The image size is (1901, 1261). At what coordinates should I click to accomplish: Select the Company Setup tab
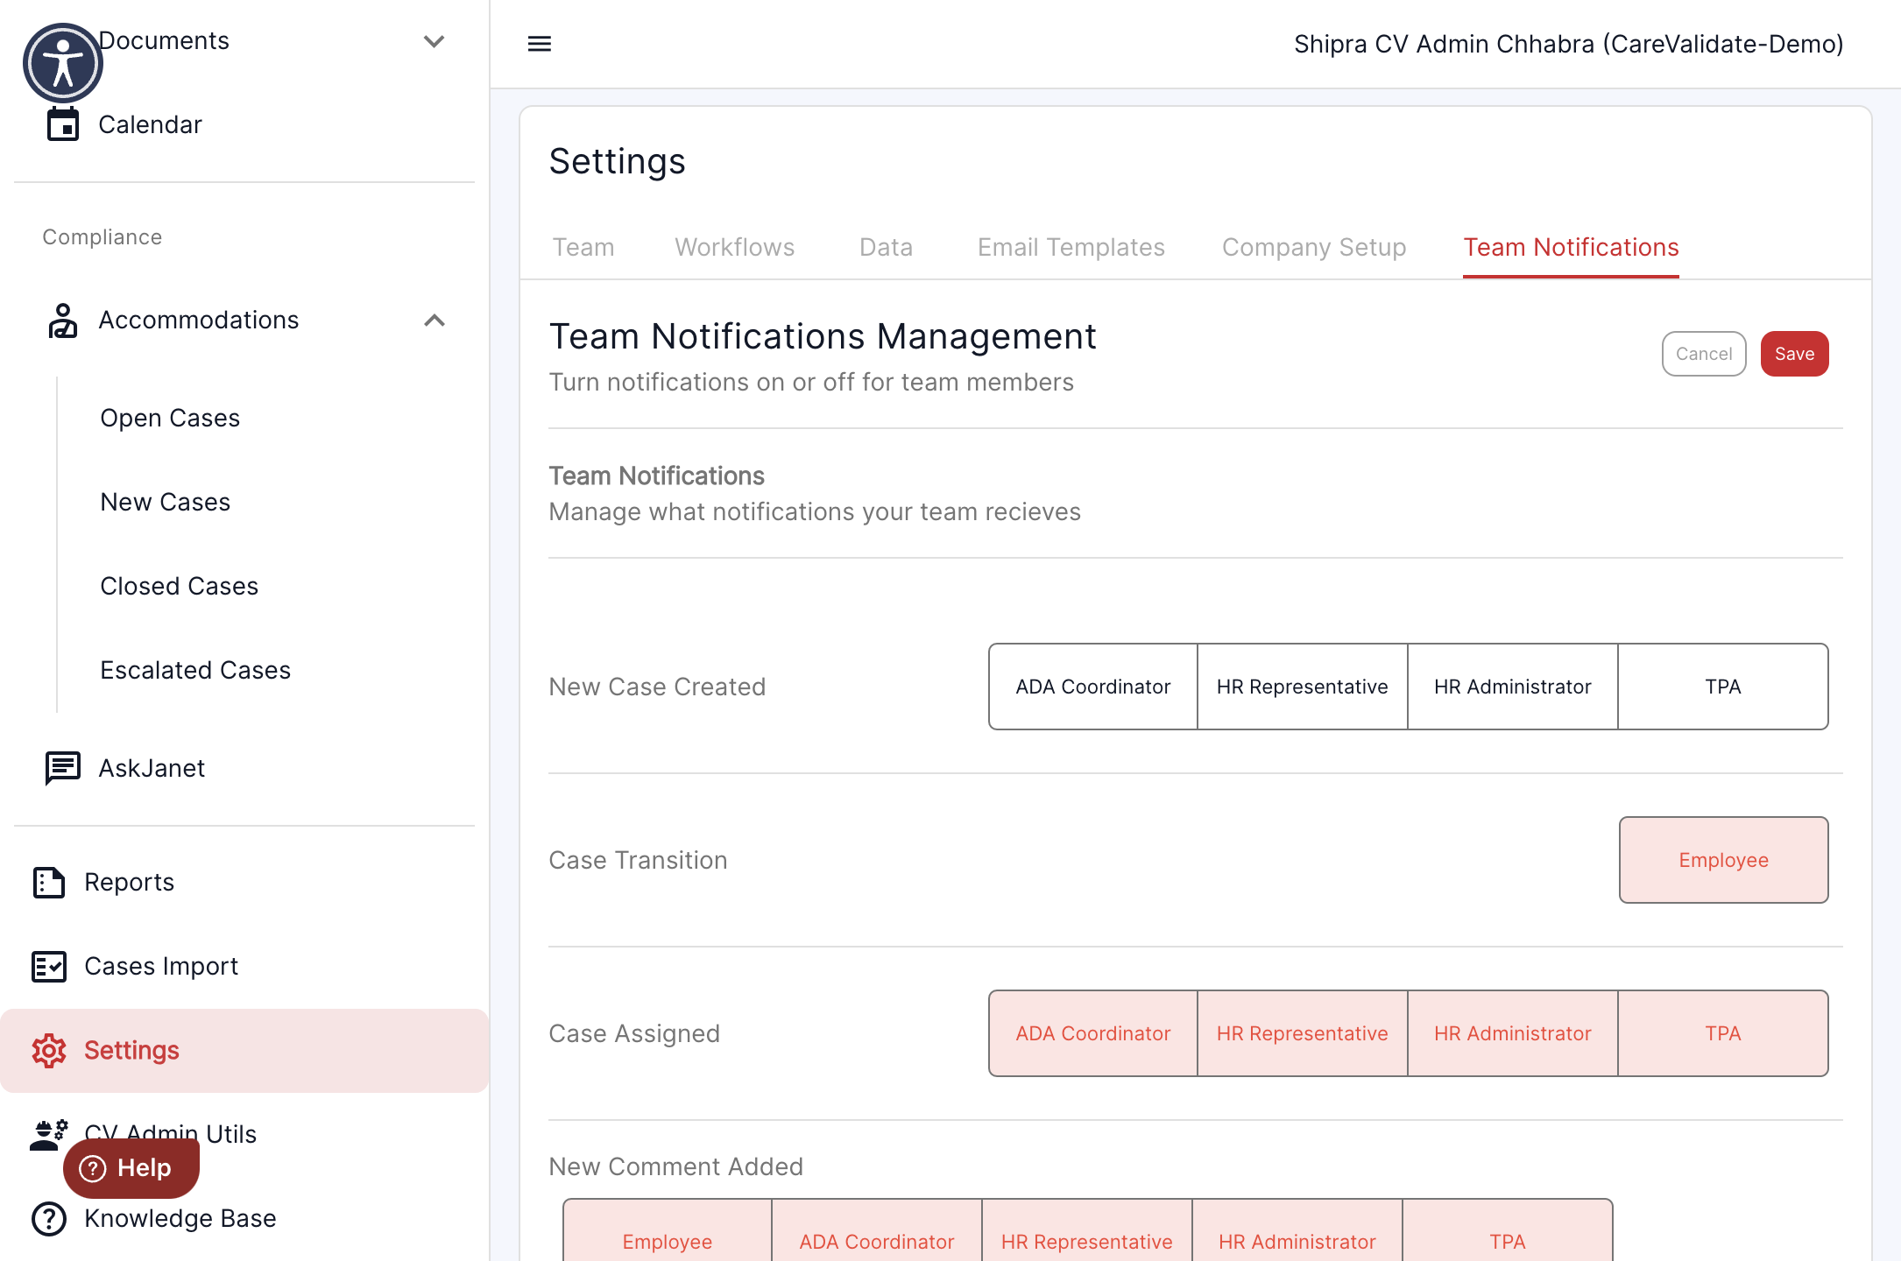(1313, 248)
